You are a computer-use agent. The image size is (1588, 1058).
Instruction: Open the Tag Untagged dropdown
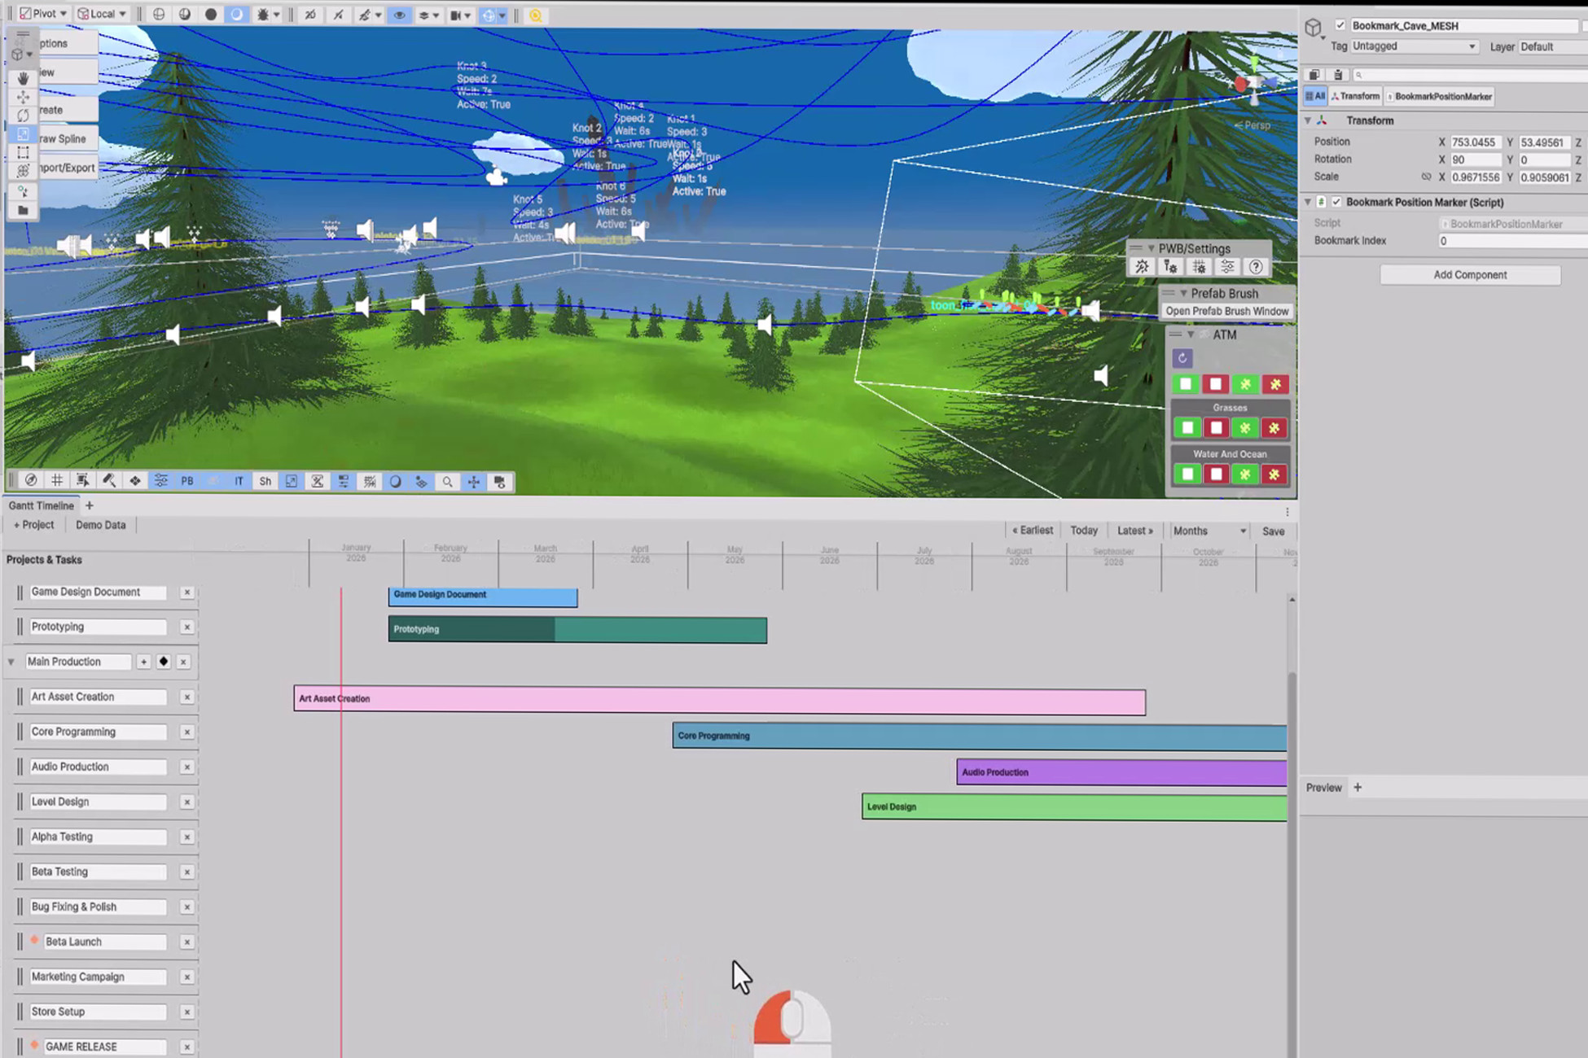(1415, 46)
